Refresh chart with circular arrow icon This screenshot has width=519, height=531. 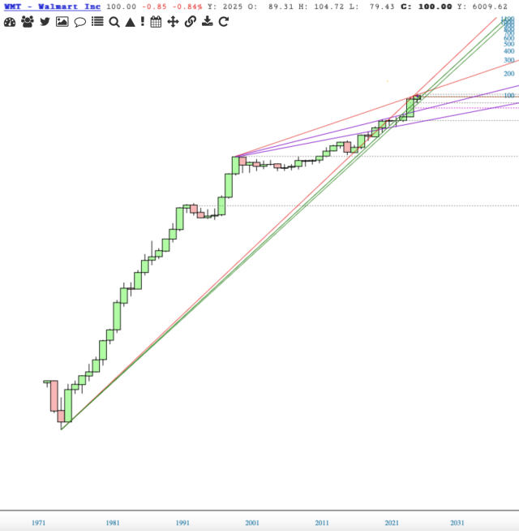coord(224,22)
